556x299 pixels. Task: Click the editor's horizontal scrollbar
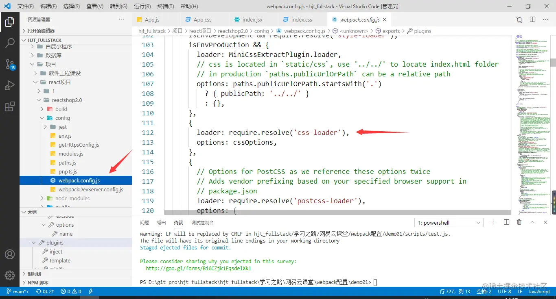[x=337, y=212]
